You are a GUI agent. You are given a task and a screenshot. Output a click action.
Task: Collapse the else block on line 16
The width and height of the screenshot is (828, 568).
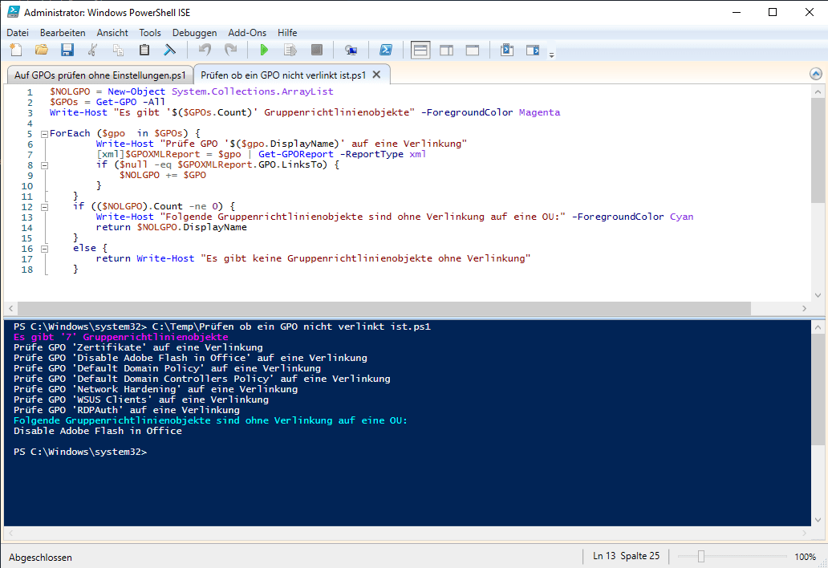[44, 249]
